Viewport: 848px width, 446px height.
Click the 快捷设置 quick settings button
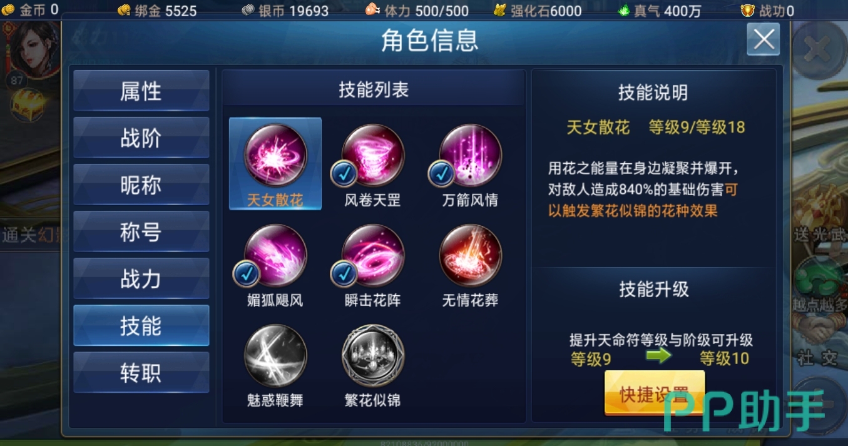pos(655,393)
